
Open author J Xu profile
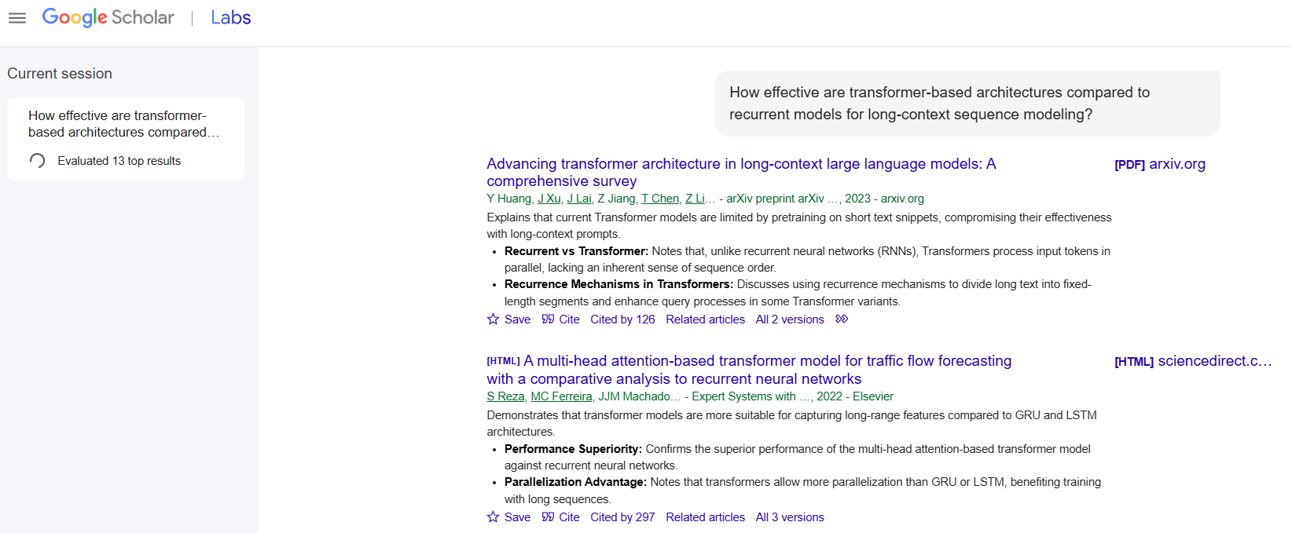click(x=549, y=199)
